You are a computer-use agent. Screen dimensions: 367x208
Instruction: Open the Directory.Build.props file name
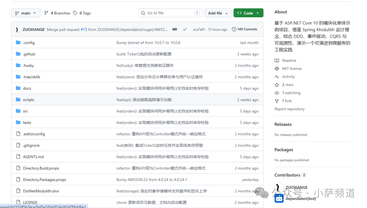coord(41,168)
